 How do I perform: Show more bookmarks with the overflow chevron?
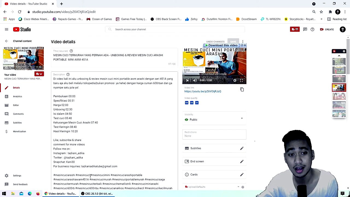(x=321, y=19)
